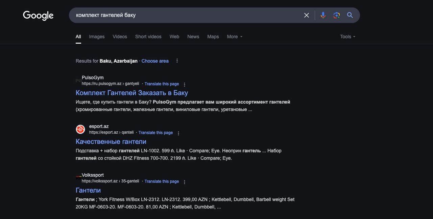The image size is (433, 219).
Task: Click the esport.az result description snippet
Action: (x=178, y=154)
